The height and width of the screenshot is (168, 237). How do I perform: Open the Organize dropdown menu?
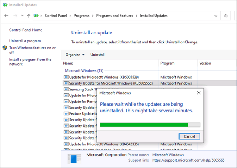[x=75, y=55]
